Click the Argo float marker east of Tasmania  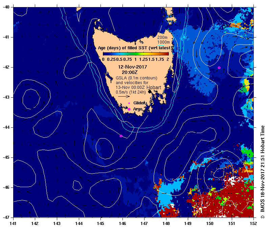[x=219, y=68]
